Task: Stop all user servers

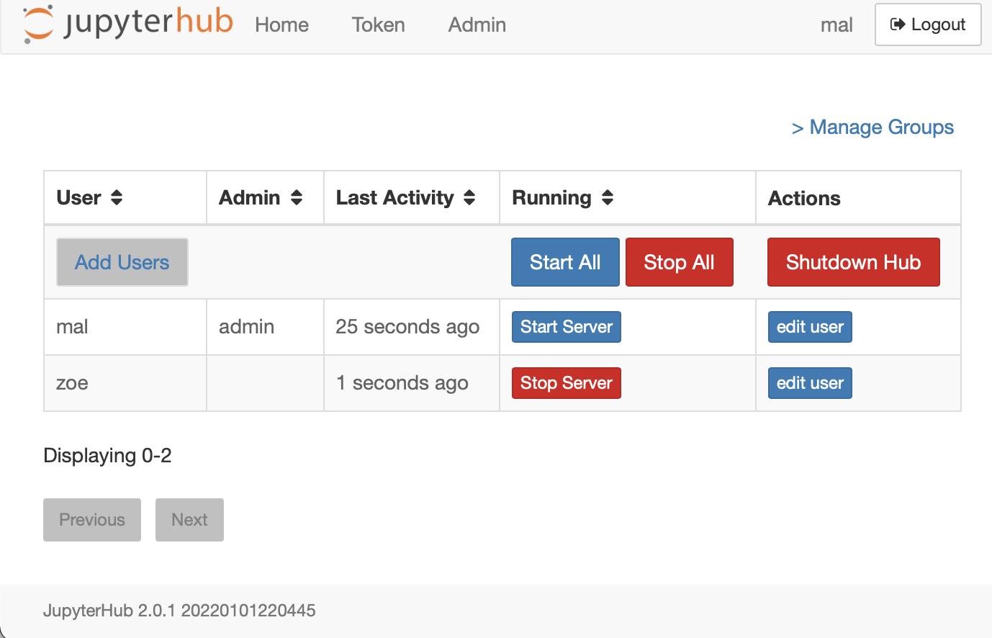Action: [679, 261]
